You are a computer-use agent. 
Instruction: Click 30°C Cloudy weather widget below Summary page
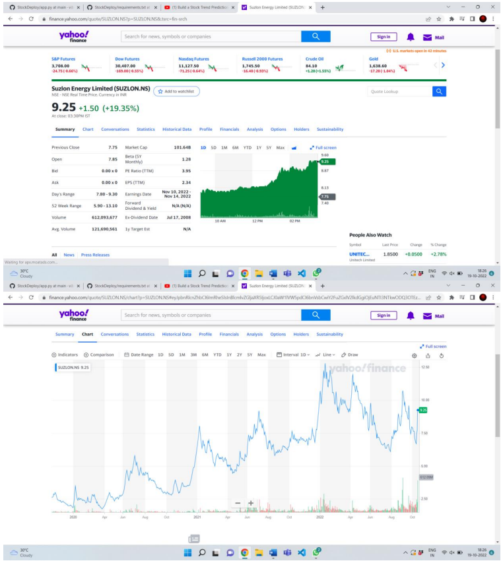coord(22,274)
